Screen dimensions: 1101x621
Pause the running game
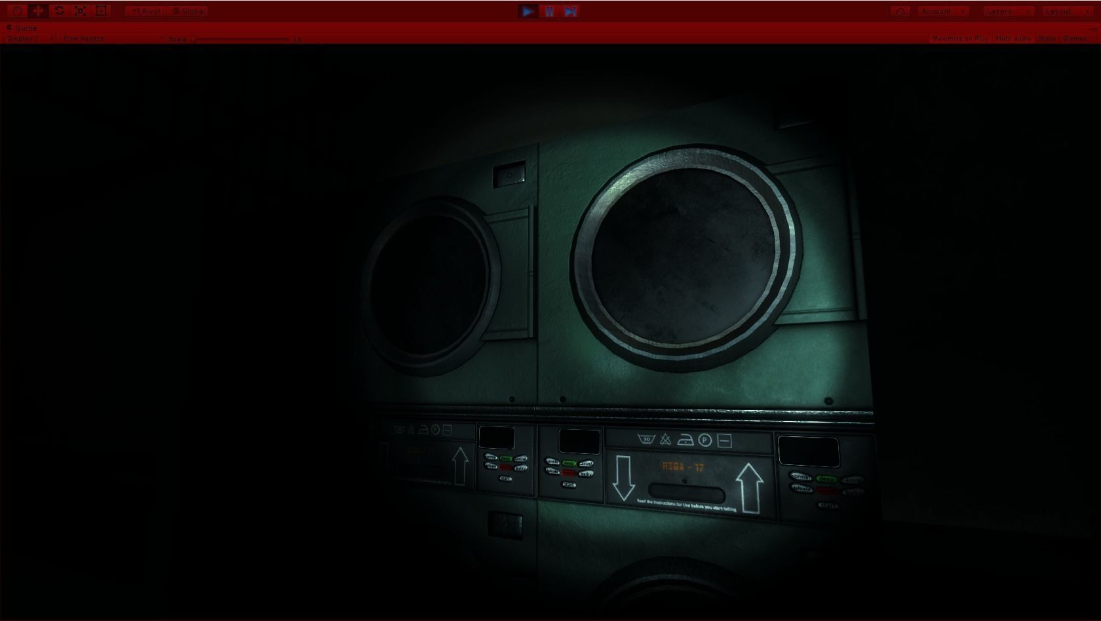pyautogui.click(x=549, y=11)
